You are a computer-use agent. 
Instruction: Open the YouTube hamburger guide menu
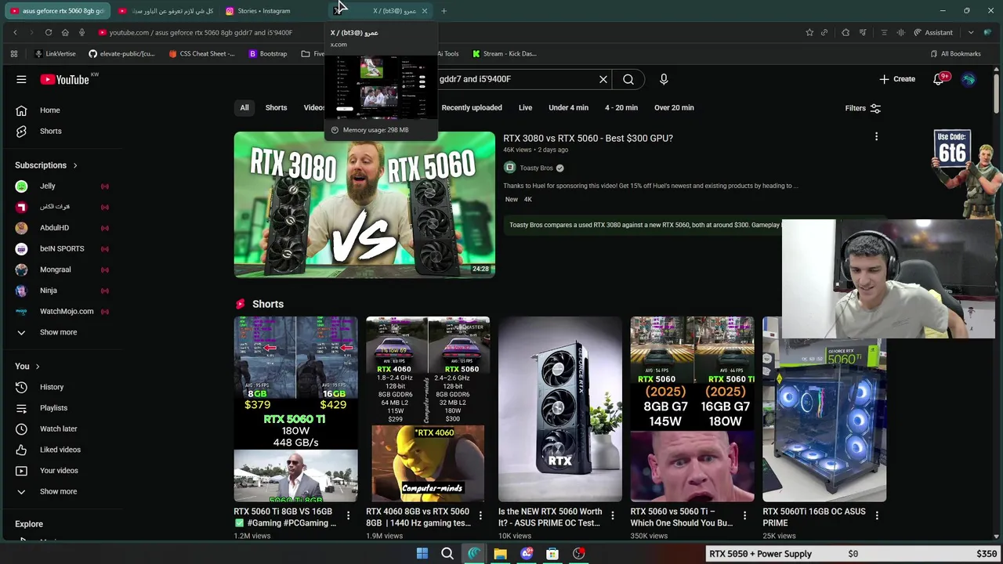pos(21,79)
